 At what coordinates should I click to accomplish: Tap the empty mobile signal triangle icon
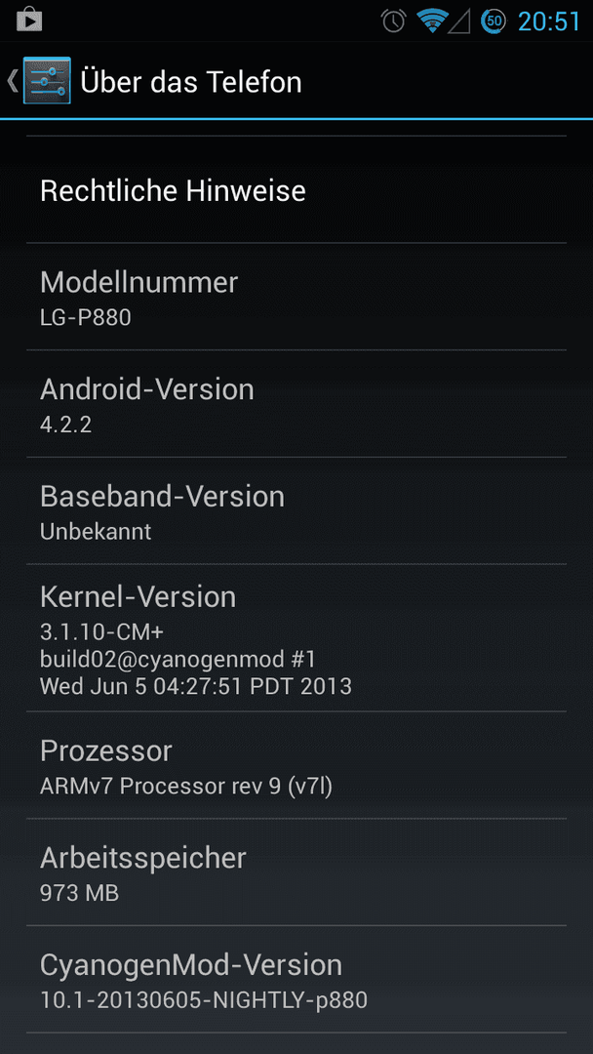tap(458, 21)
